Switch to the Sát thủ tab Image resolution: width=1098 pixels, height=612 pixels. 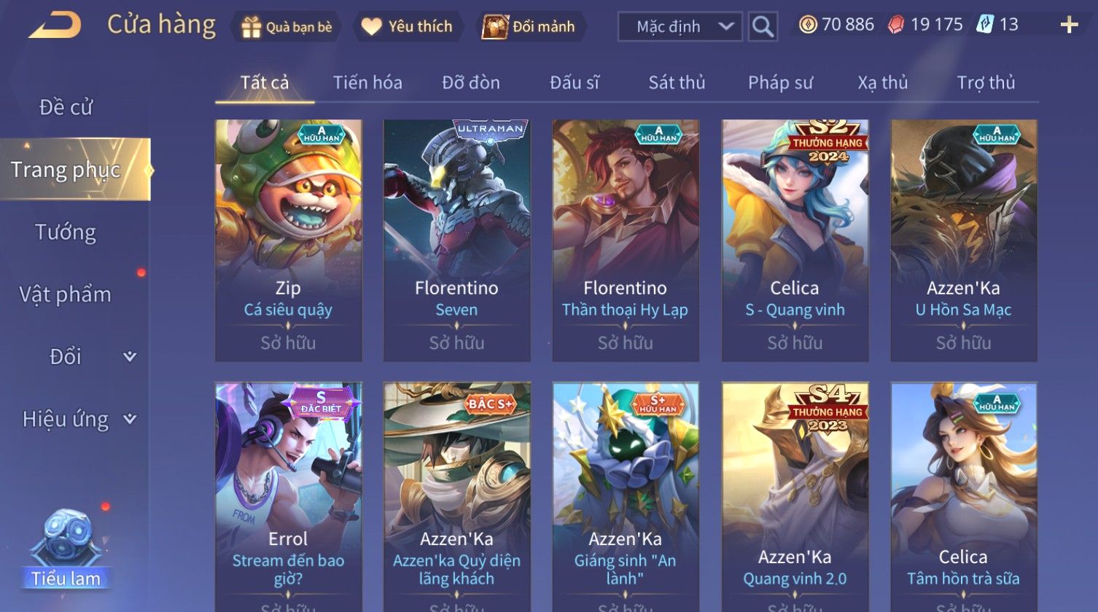[x=677, y=82]
